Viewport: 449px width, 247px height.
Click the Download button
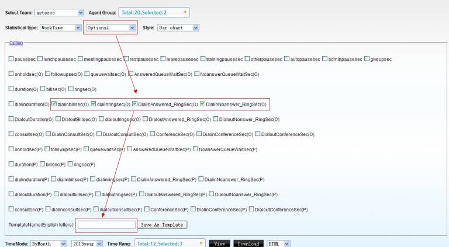coord(248,243)
